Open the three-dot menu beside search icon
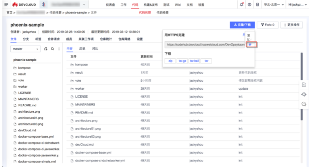 (59, 49)
